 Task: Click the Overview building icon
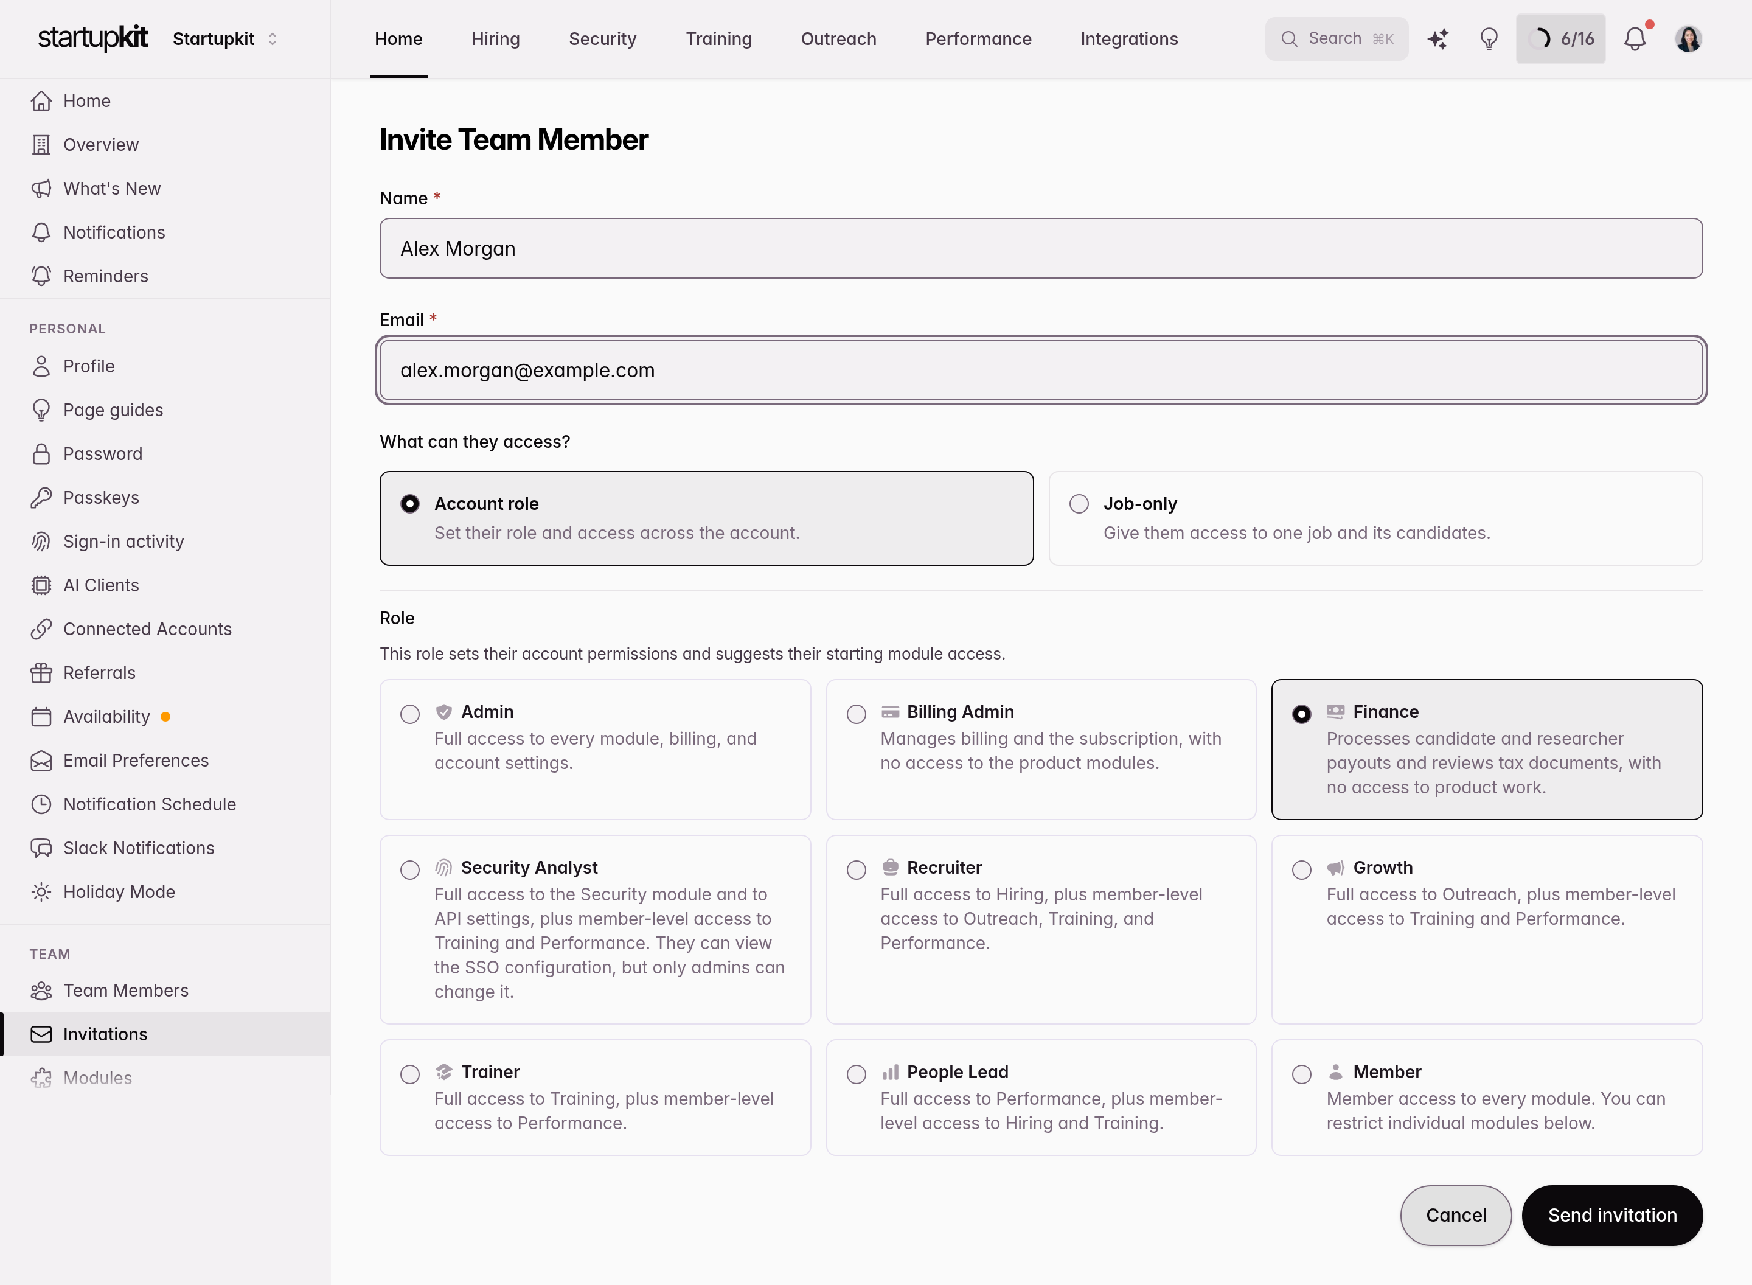[41, 145]
